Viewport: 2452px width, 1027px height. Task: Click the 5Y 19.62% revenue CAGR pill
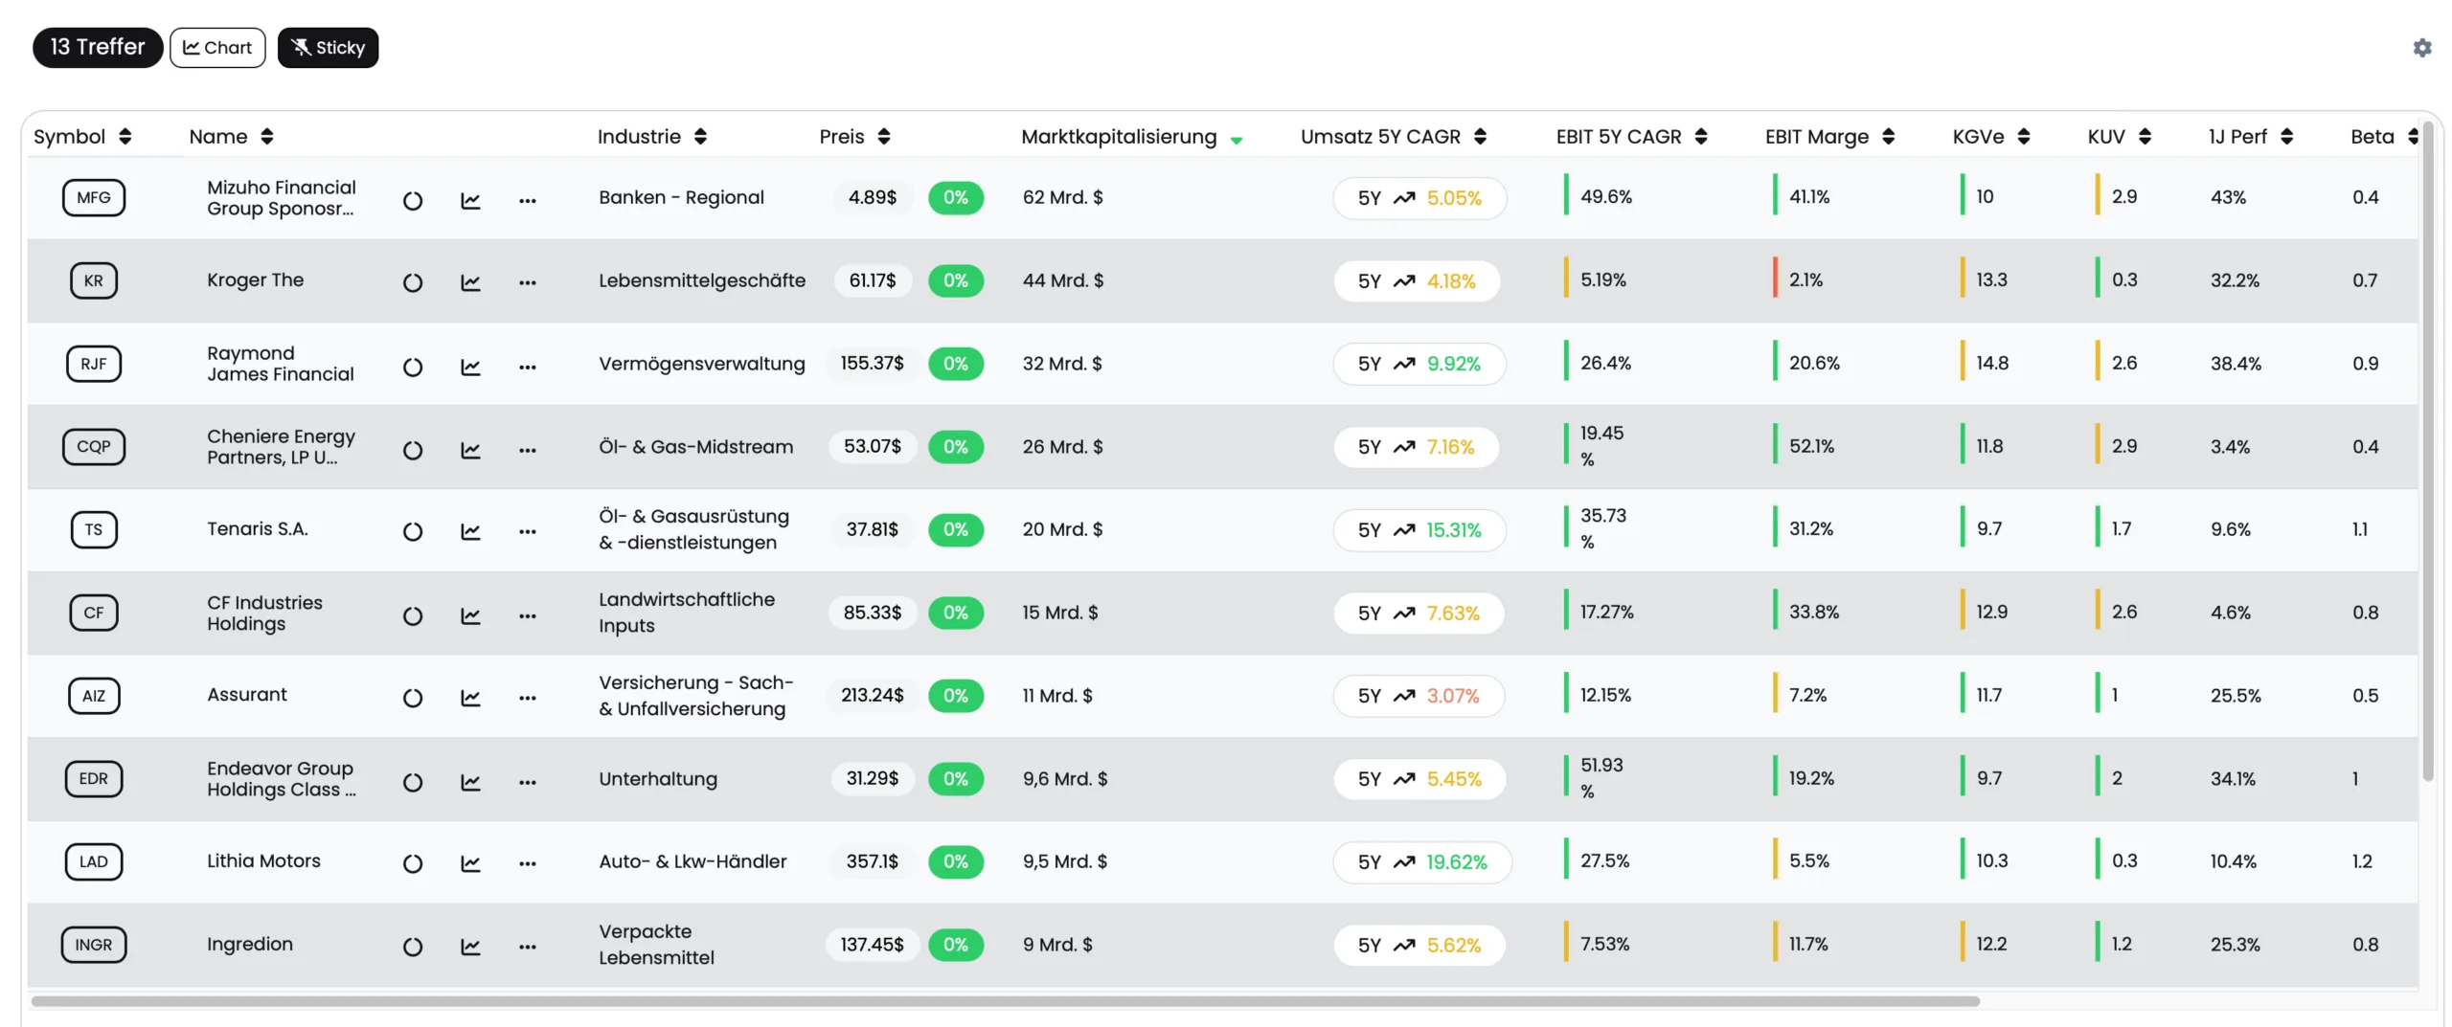(x=1421, y=862)
